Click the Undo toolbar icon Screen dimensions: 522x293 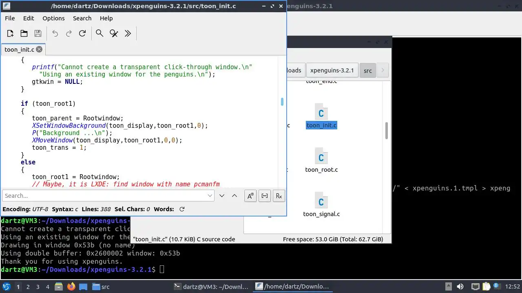click(55, 33)
